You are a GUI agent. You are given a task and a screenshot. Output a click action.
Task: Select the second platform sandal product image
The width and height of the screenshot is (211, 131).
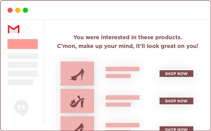(77, 101)
